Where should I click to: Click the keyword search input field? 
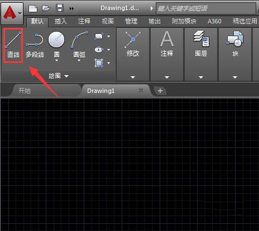click(x=206, y=8)
